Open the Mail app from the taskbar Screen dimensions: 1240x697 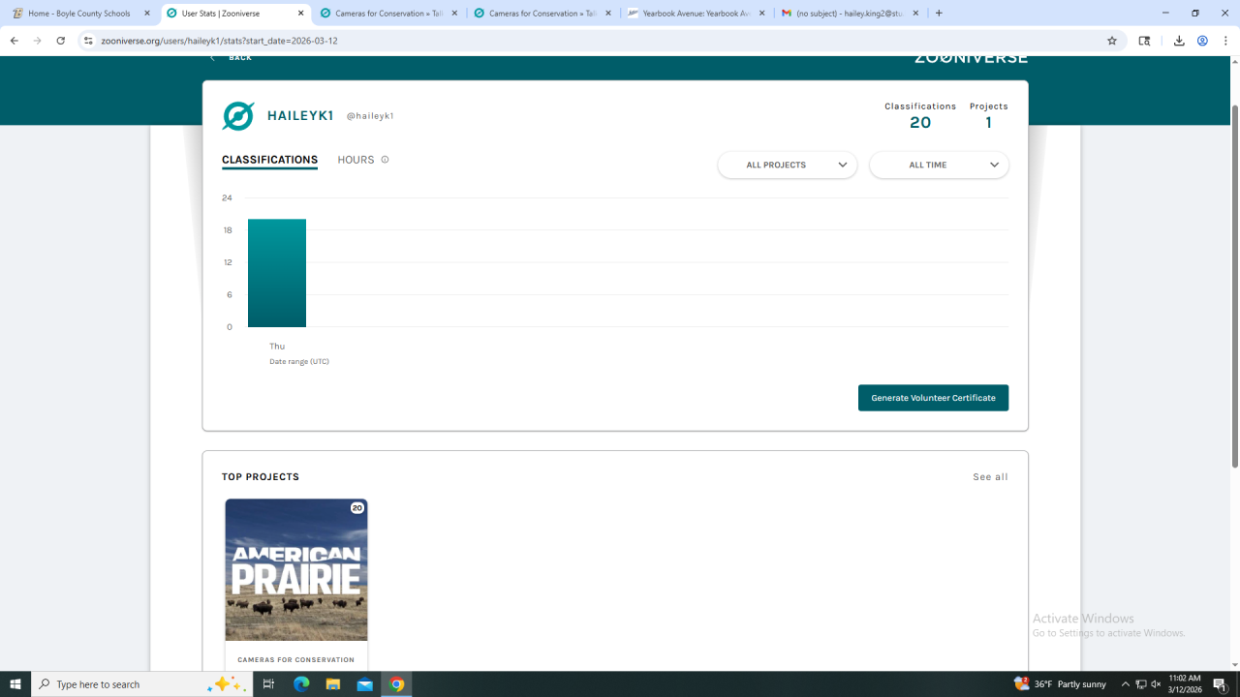(x=364, y=684)
